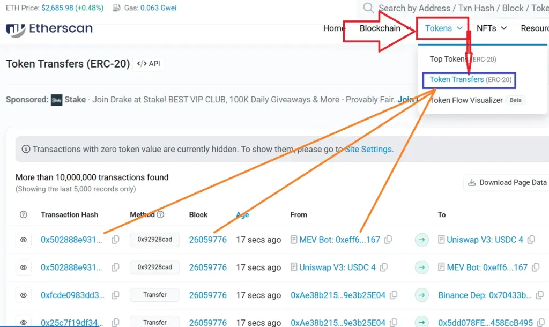Open address 0x5dd078FE...458EcB495
The height and width of the screenshot is (327, 549).
point(485,323)
